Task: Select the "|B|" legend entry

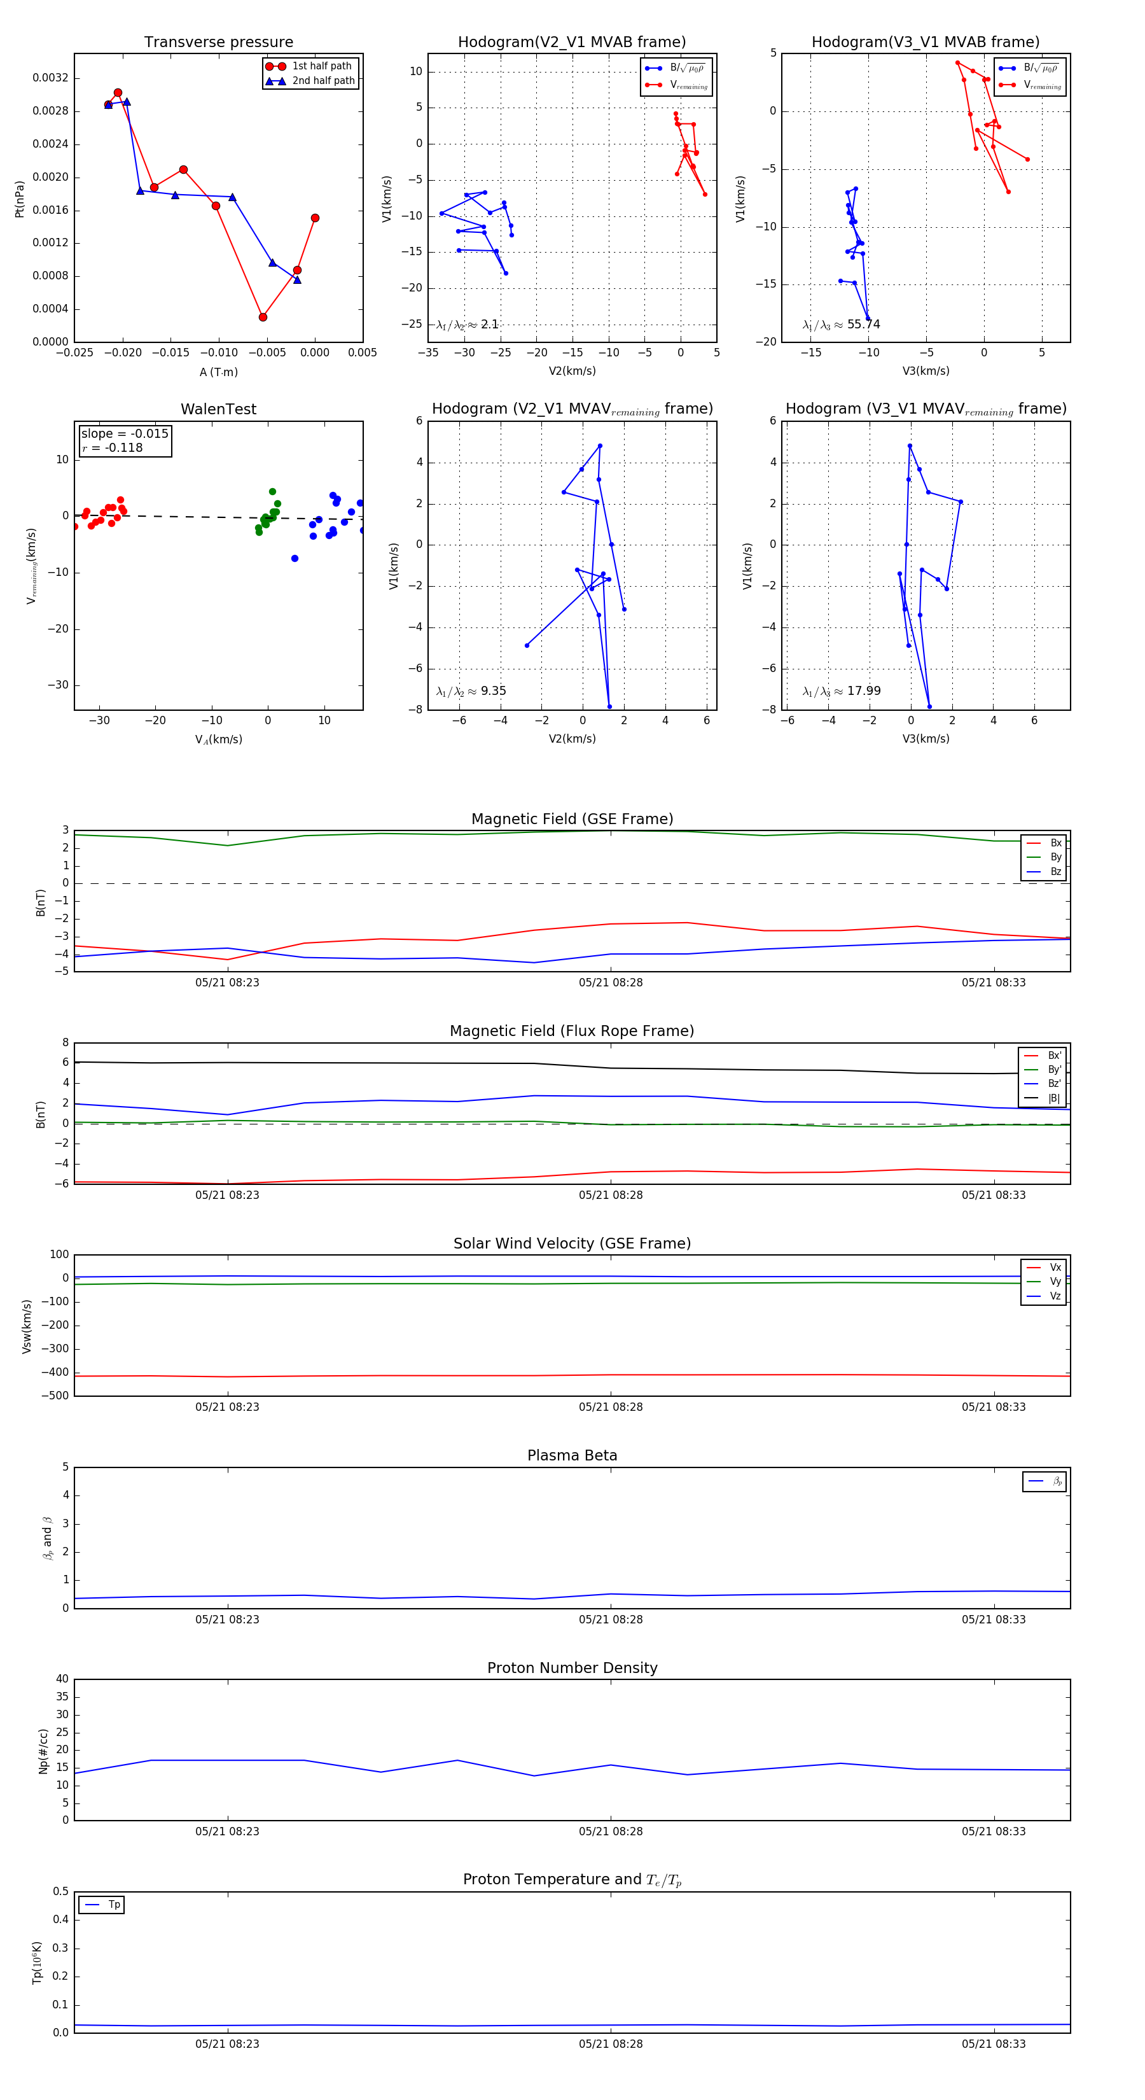Action: click(1043, 1098)
